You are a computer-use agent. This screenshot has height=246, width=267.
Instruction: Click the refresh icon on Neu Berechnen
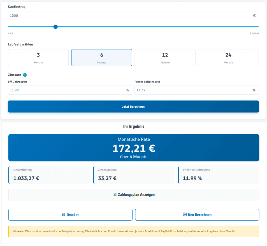tap(185, 215)
